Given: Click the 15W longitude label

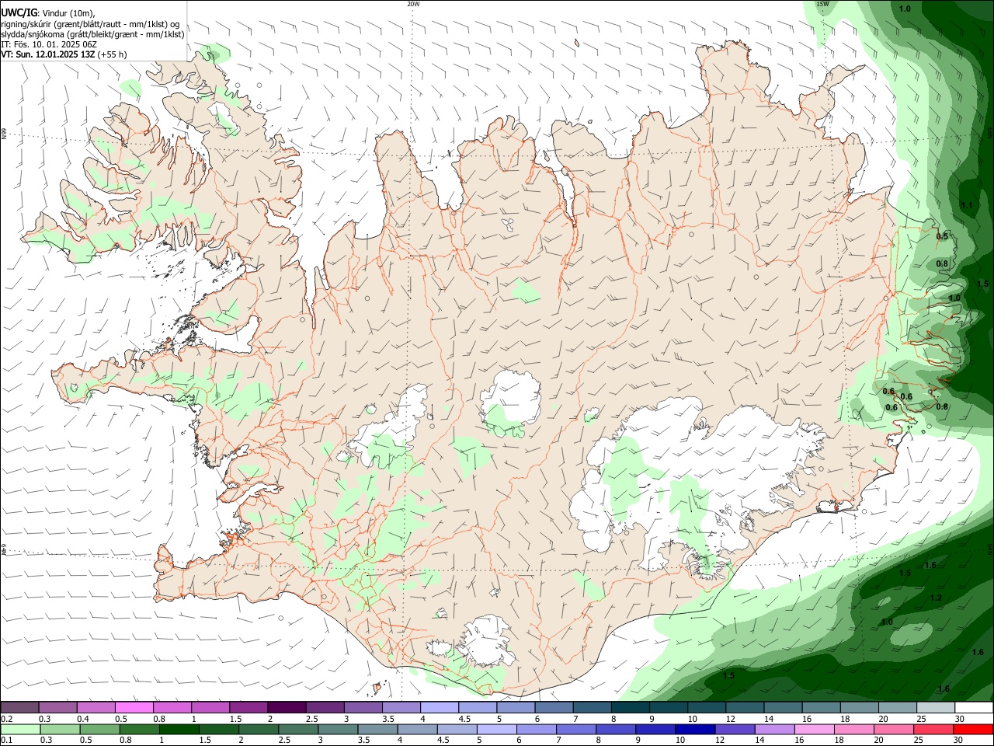Looking at the screenshot, I should click(823, 4).
